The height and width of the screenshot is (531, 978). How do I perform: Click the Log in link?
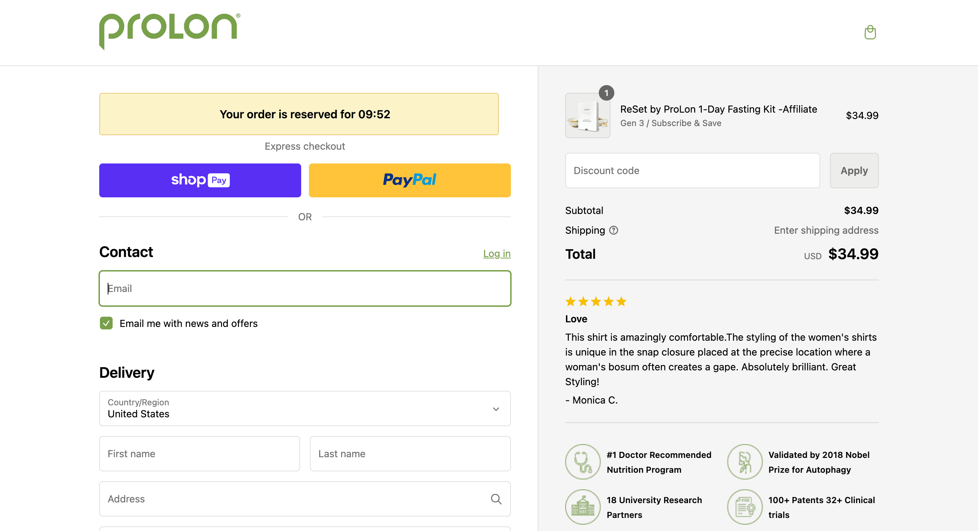[497, 253]
